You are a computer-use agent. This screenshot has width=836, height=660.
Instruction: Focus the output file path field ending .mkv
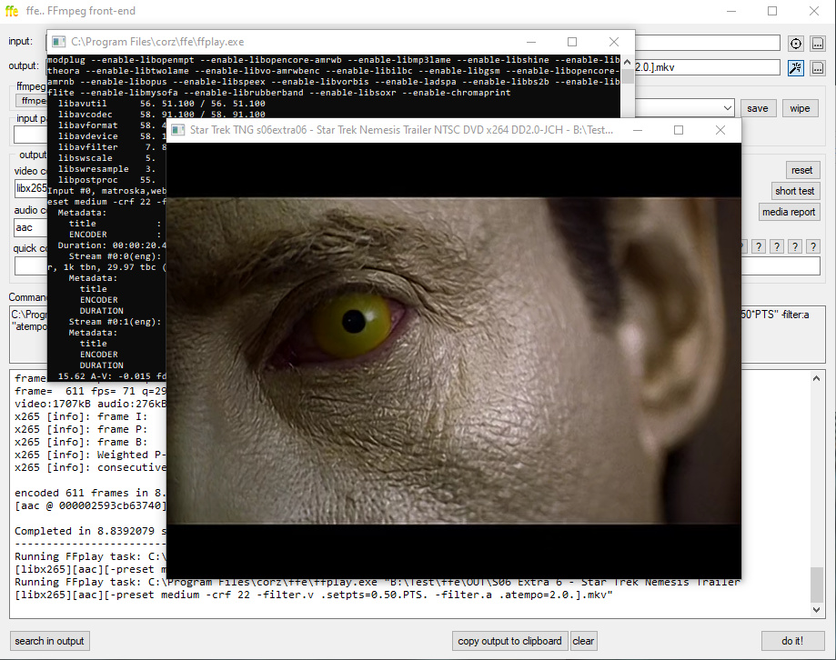point(707,67)
